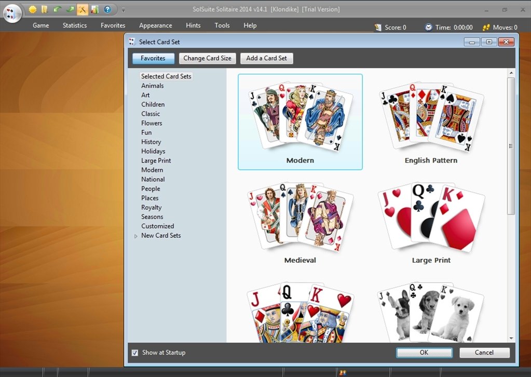Click the card set list scrollbar thumb

tap(511, 146)
